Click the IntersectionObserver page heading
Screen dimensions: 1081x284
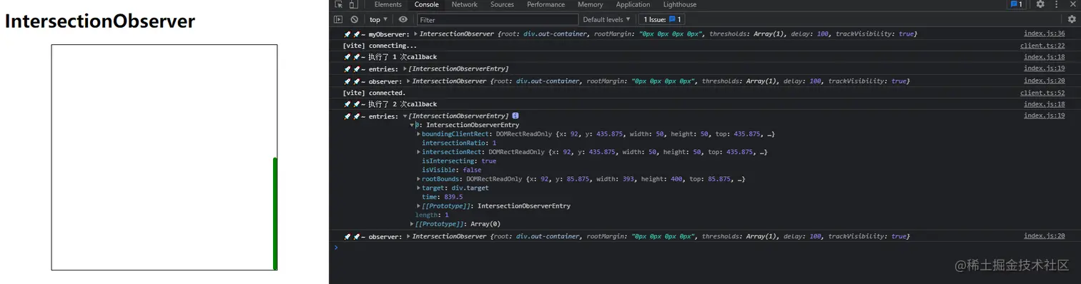pos(100,21)
